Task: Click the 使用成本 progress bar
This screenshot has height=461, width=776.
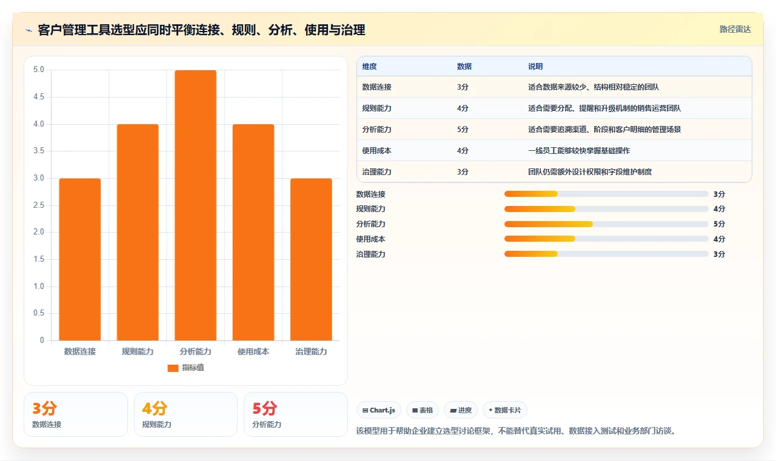Action: (x=606, y=239)
